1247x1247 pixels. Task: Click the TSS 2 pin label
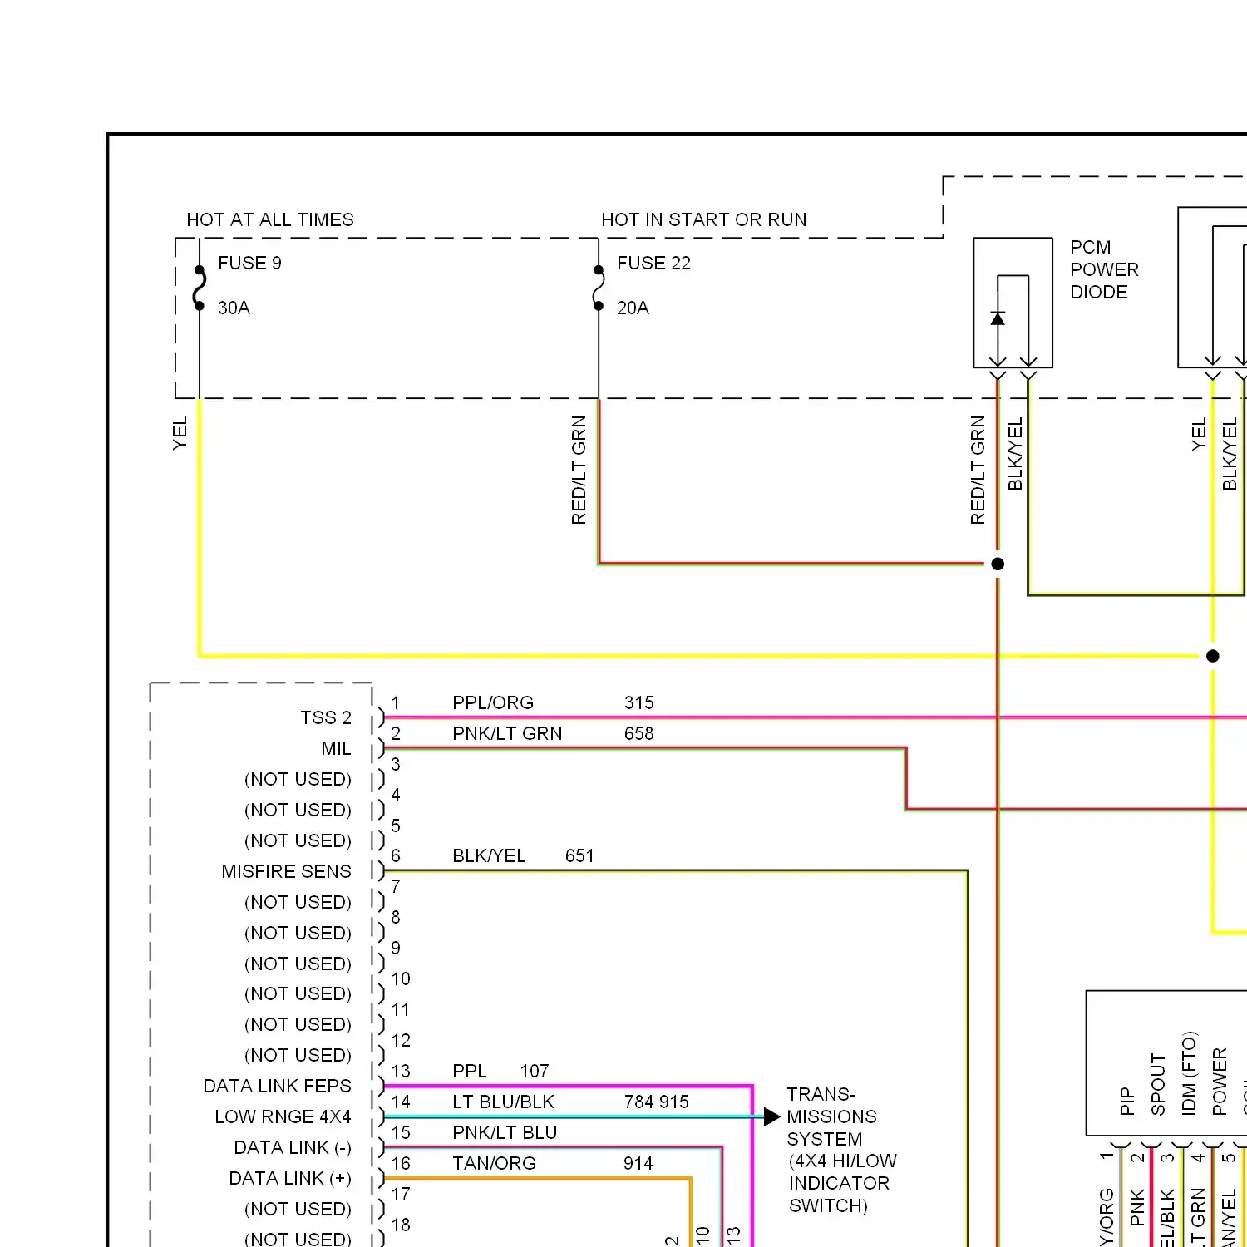click(326, 717)
